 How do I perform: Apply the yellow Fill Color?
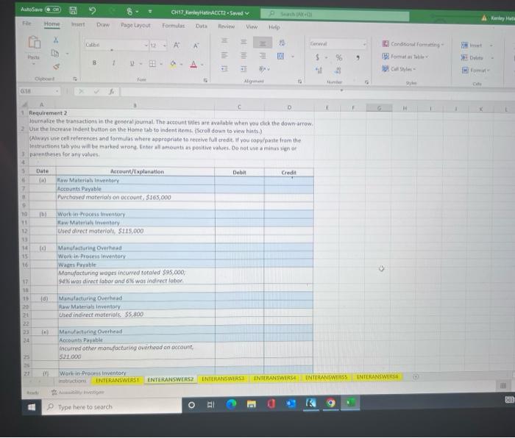(173, 64)
